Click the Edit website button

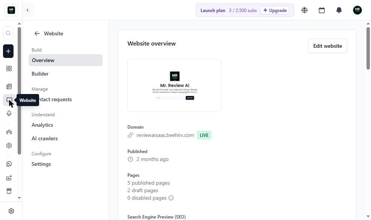tap(327, 46)
